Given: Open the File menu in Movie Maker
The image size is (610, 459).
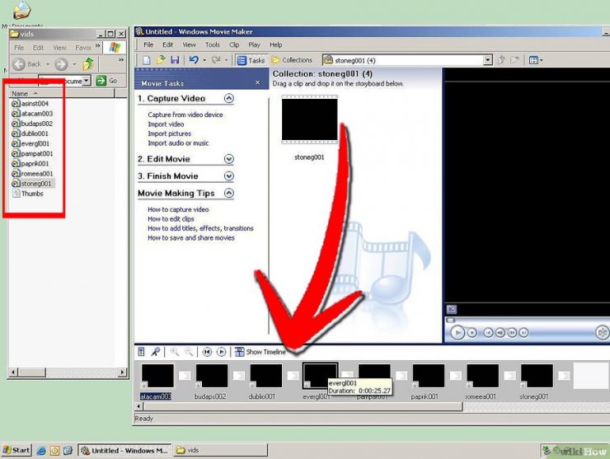Looking at the screenshot, I should pos(148,44).
